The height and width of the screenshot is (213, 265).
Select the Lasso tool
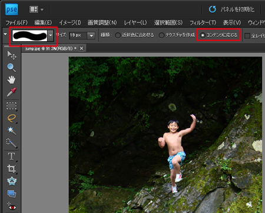[x=11, y=118]
